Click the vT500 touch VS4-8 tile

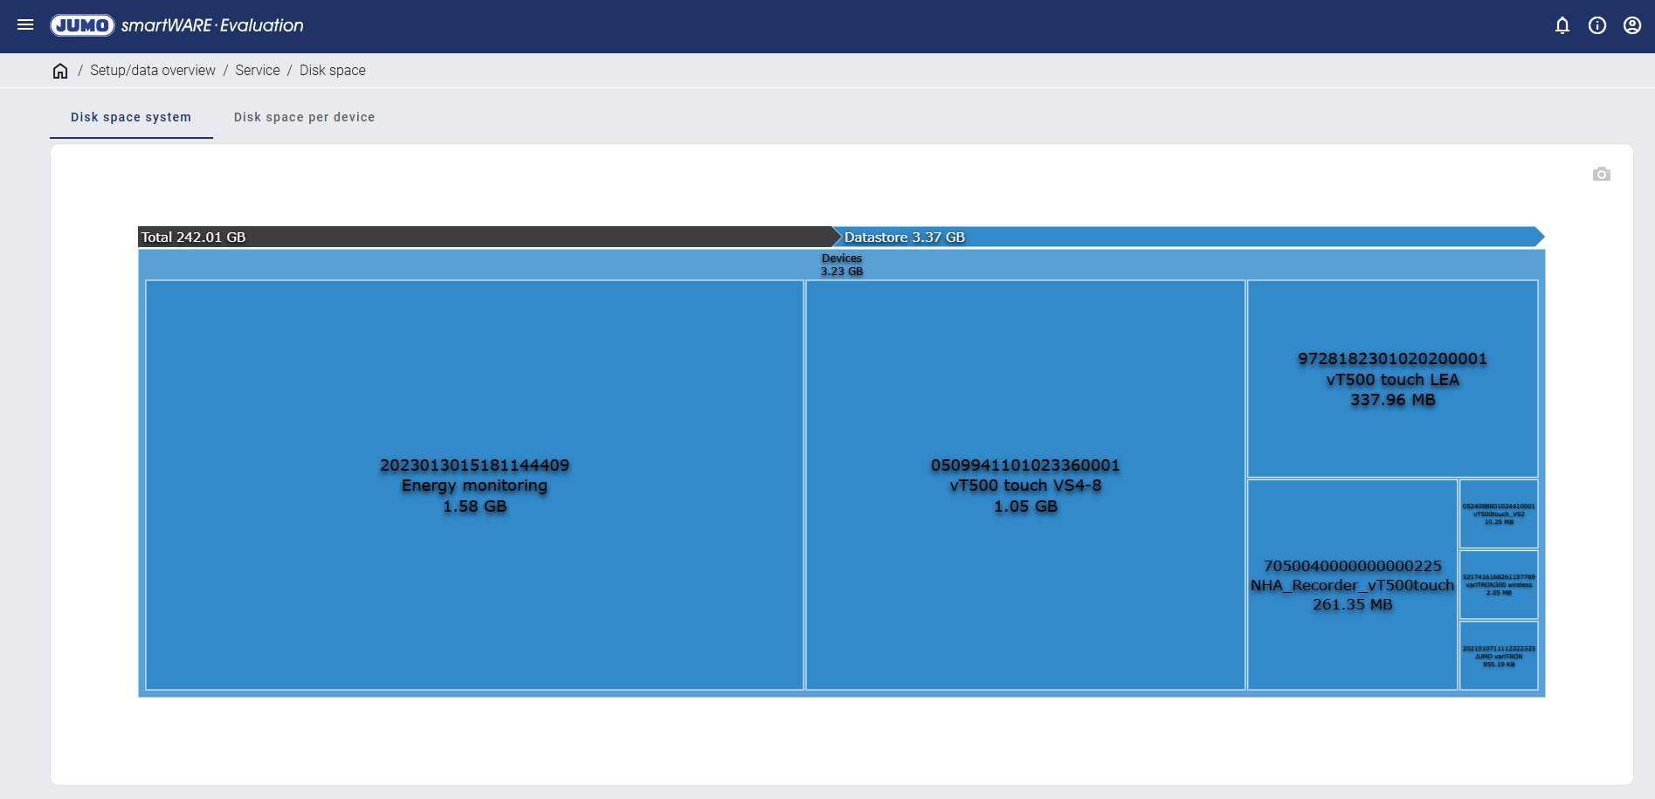point(1025,486)
